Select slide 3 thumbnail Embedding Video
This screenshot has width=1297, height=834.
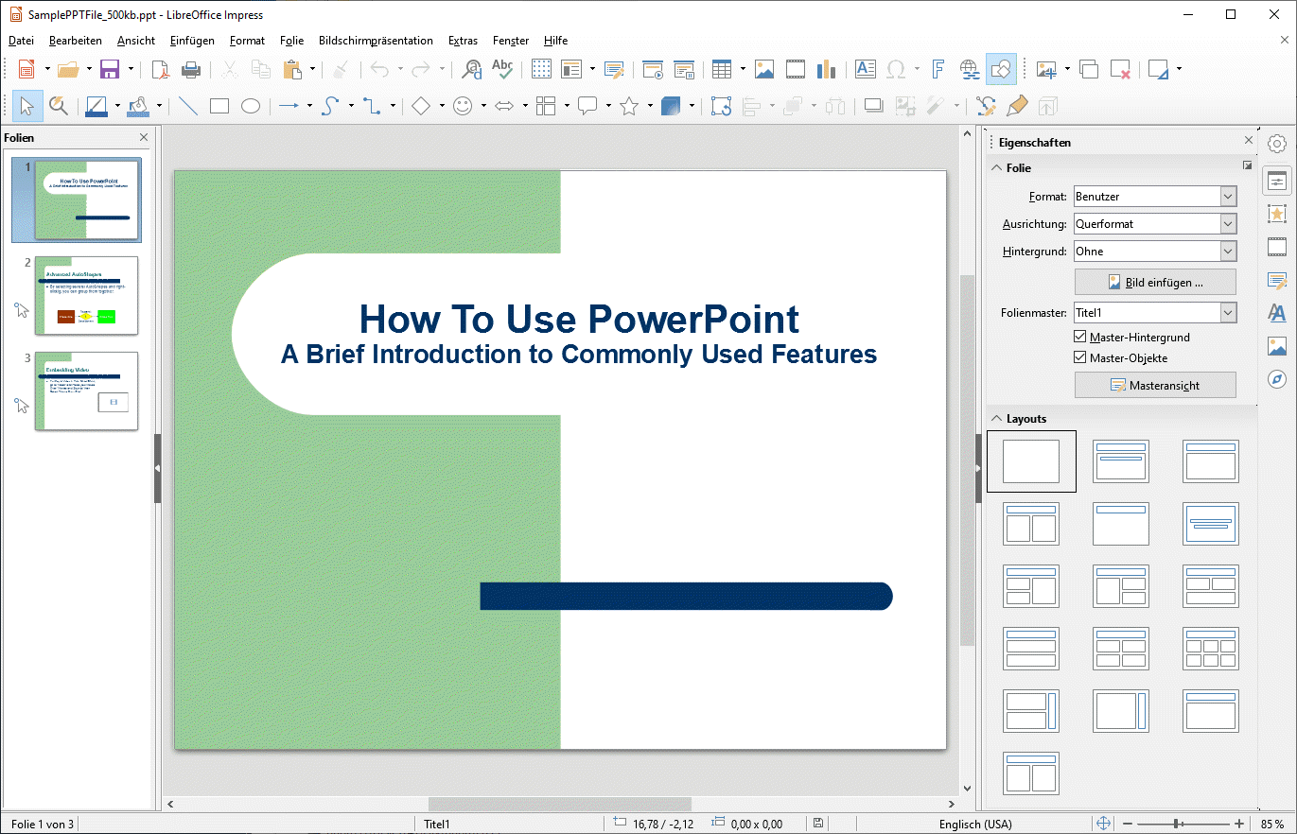[87, 391]
